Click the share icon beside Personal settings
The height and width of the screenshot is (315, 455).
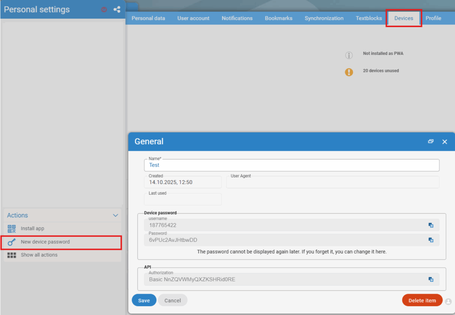117,9
